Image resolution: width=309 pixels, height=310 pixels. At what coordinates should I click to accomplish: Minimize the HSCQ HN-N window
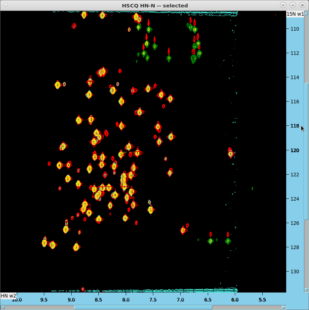[x=283, y=5]
